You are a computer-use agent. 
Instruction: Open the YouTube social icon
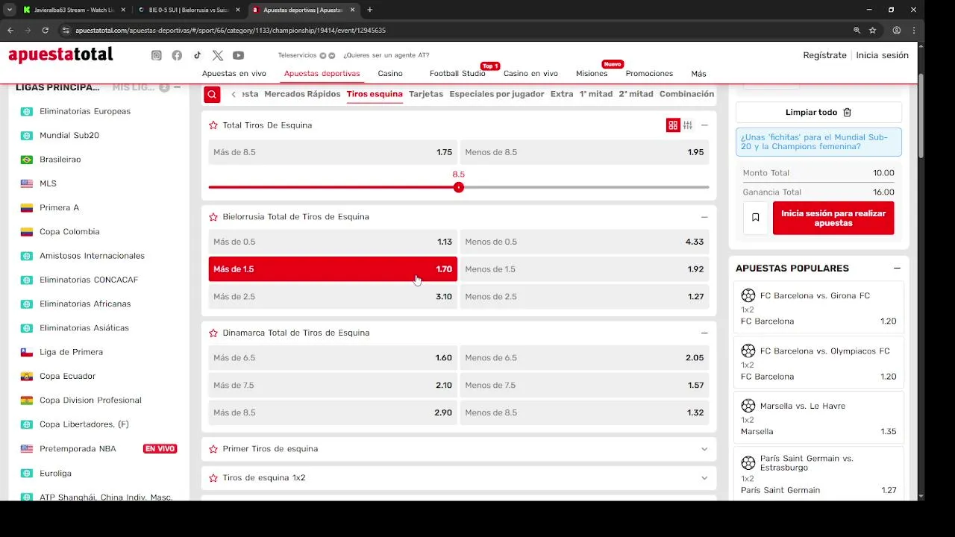[x=238, y=55]
